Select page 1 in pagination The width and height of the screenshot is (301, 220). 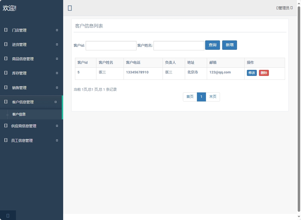[x=201, y=97]
